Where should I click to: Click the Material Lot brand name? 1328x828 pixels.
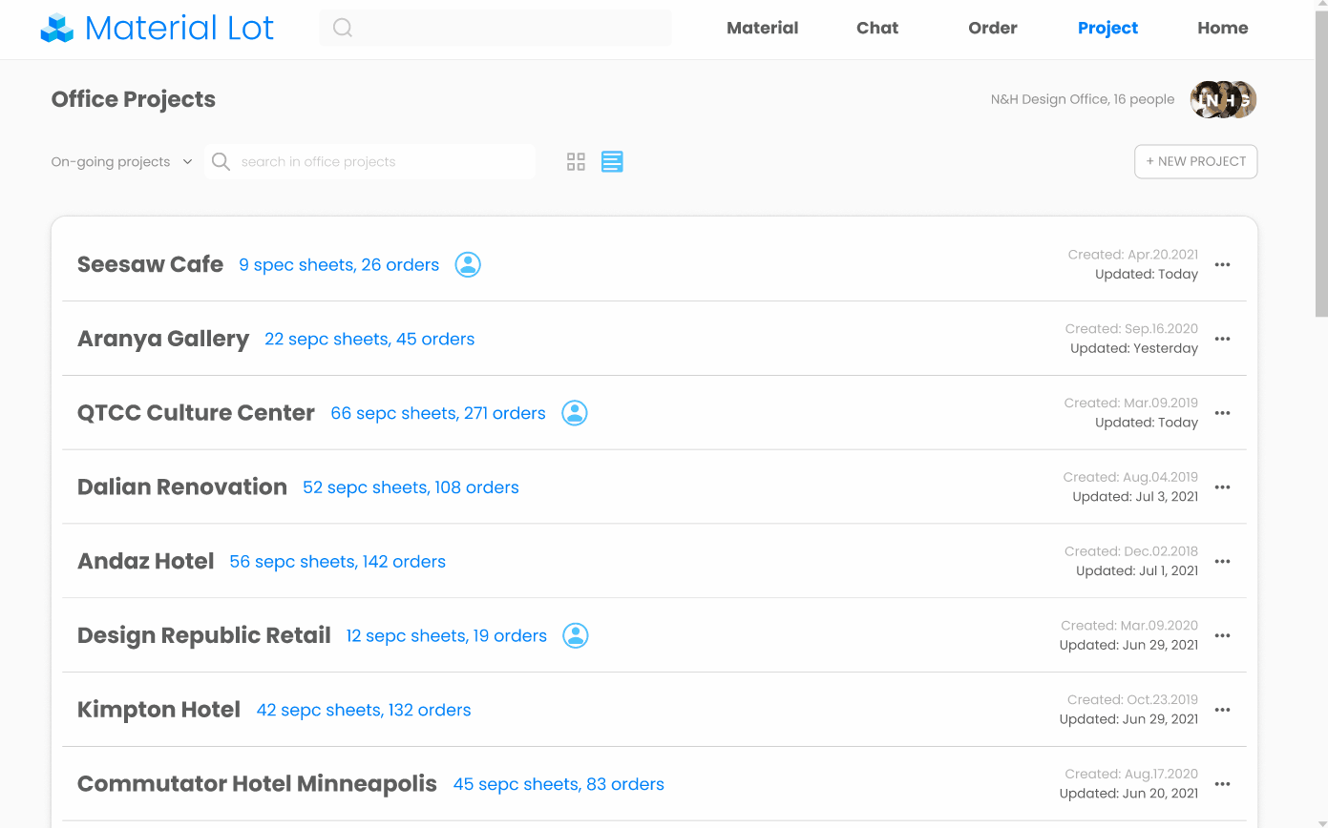click(179, 28)
